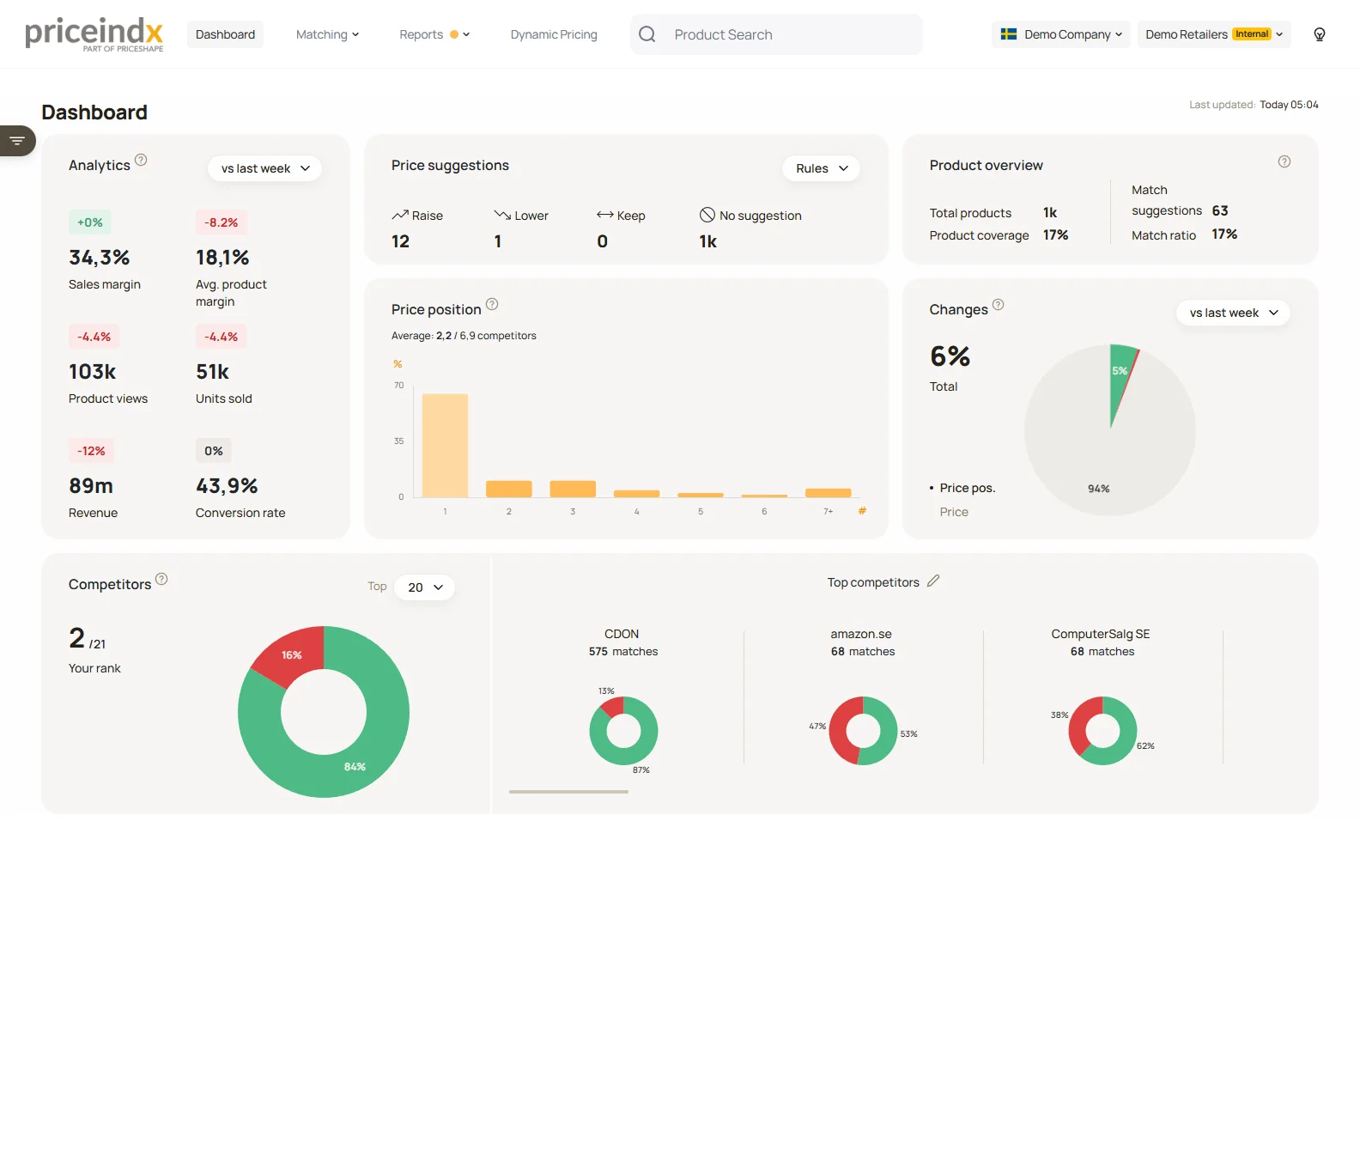Click the amazon.se competitor name
This screenshot has height=1162, width=1360.
coord(861,634)
